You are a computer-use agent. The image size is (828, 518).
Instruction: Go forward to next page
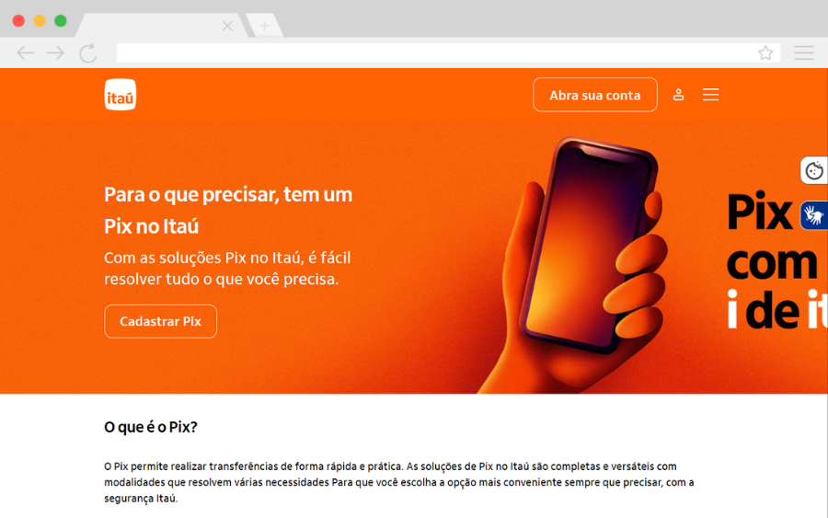point(55,52)
